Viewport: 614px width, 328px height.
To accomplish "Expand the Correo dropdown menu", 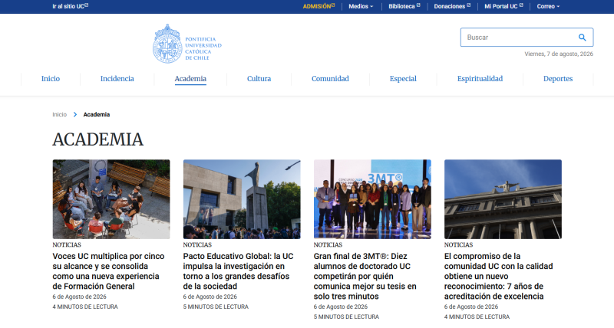I will (548, 6).
